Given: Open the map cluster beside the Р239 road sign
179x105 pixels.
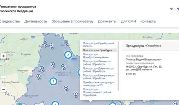Looking at the screenshot, I should 68,55.
